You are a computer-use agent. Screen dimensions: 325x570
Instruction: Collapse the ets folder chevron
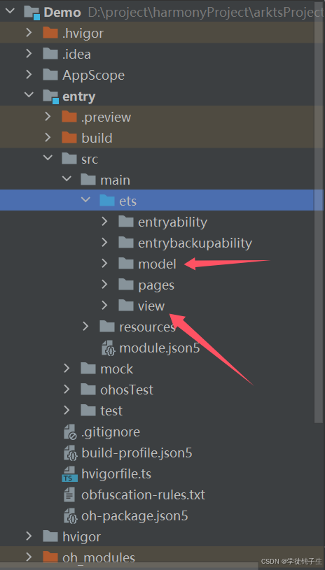click(x=85, y=200)
